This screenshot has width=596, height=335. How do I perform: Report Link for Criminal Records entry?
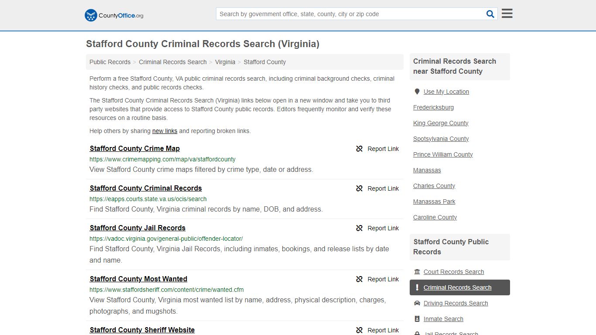pos(383,188)
